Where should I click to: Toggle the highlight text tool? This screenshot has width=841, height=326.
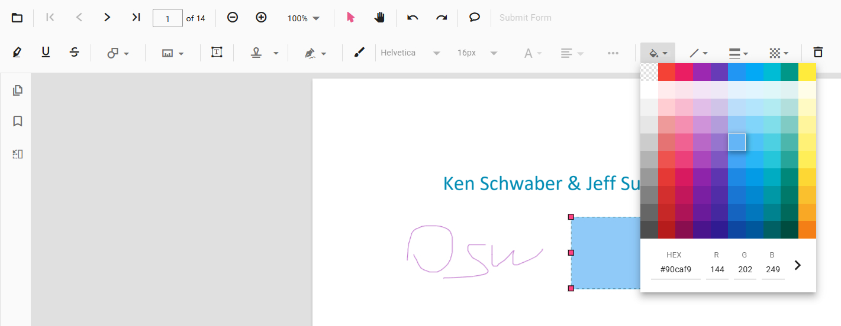point(17,53)
